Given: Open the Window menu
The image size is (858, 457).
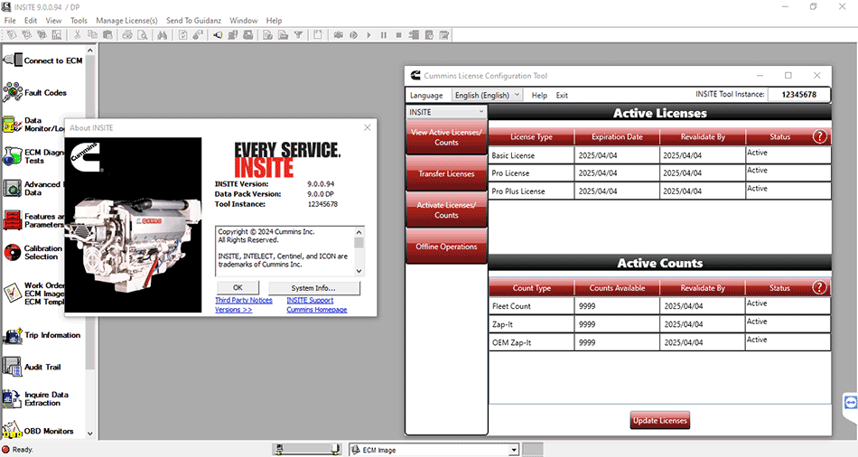Looking at the screenshot, I should 244,20.
